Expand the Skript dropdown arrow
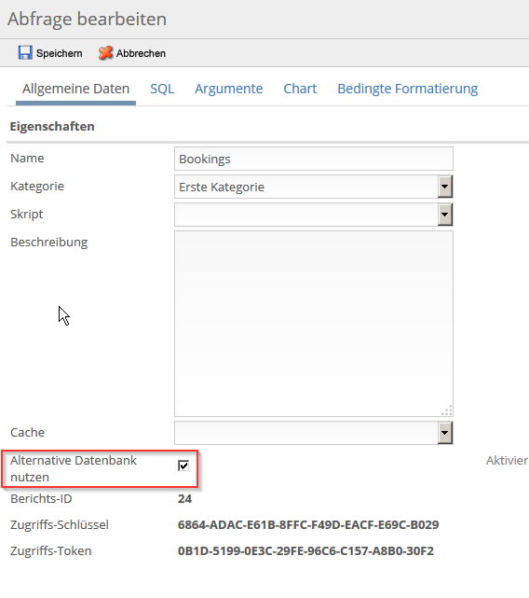This screenshot has height=598, width=529. 445,215
